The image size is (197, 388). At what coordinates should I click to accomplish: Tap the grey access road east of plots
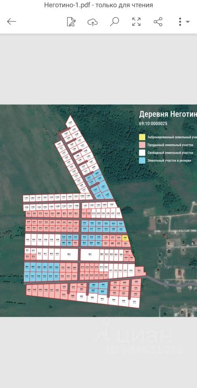point(171,282)
